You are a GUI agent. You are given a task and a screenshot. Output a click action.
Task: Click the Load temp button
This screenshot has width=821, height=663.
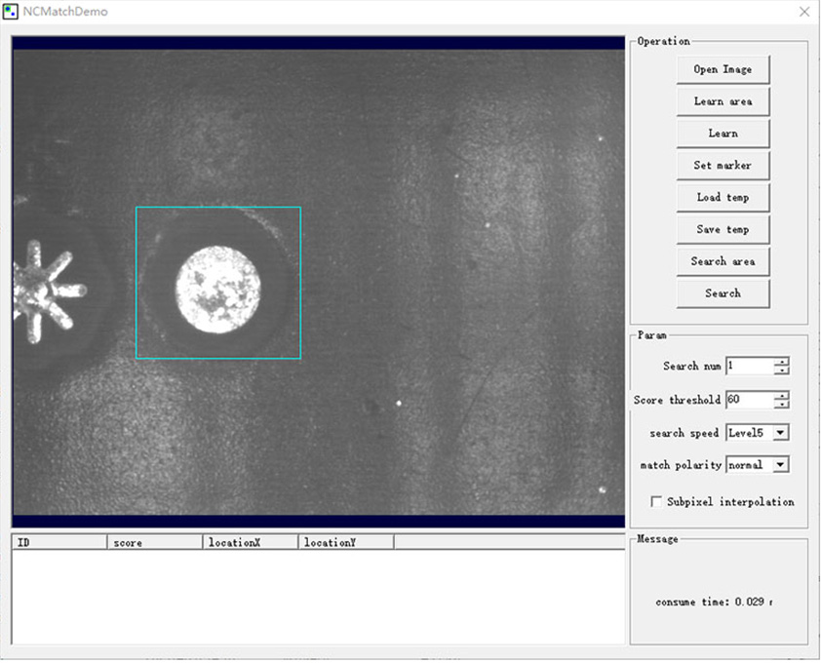[x=723, y=197]
